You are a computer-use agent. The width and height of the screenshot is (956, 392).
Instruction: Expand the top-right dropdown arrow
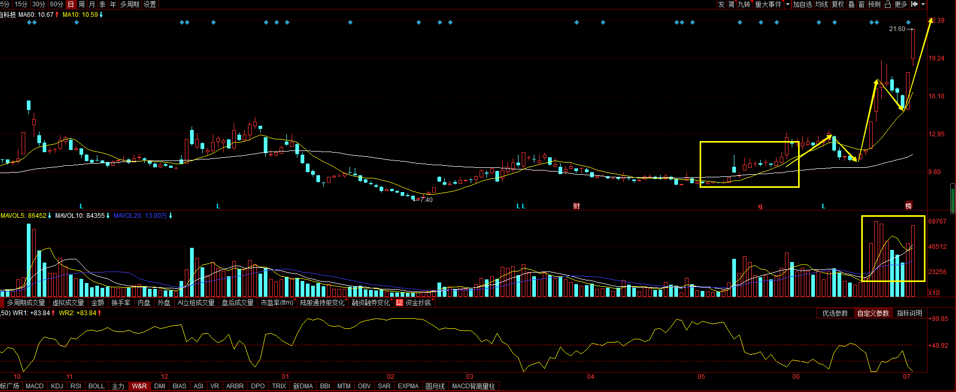[923, 4]
